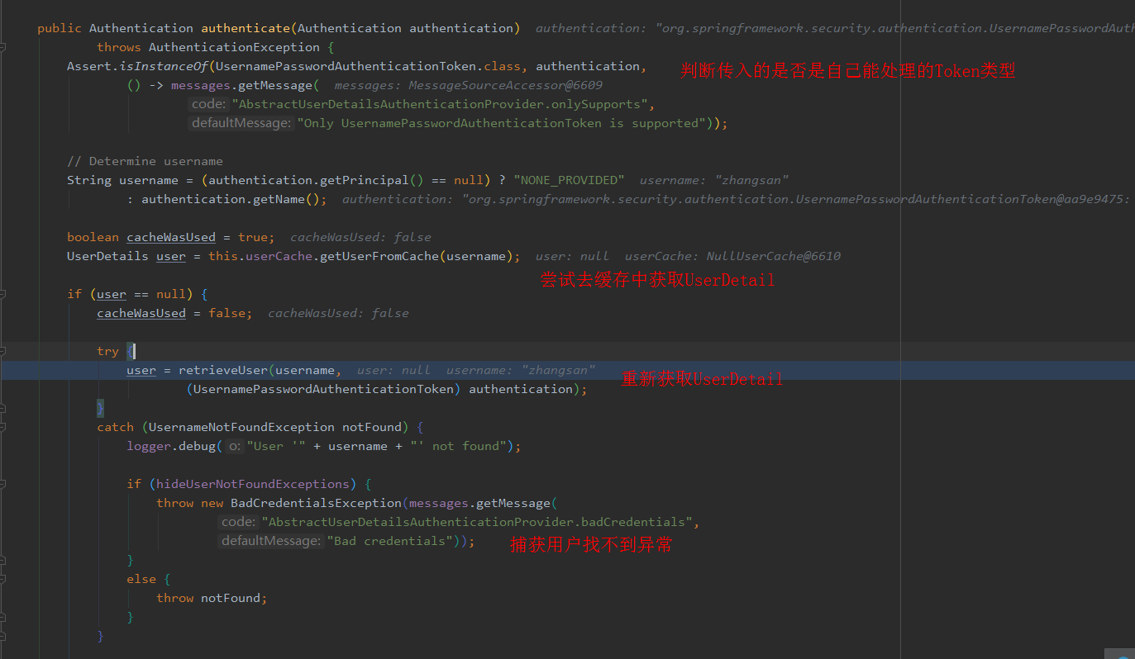Click the 'true' literal
Screen dimensions: 1135x659
(253, 237)
